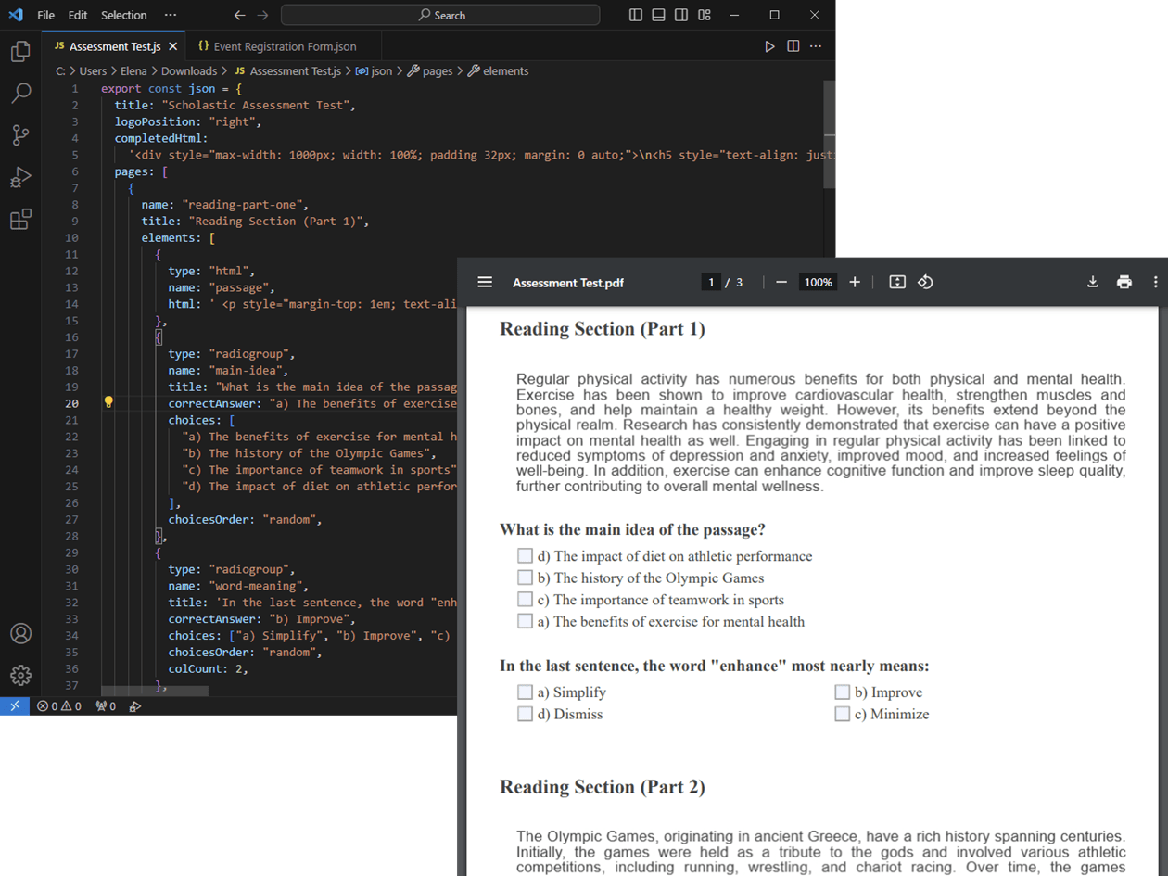Image resolution: width=1168 pixels, height=876 pixels.
Task: Click the PDF page number field
Action: tap(711, 282)
